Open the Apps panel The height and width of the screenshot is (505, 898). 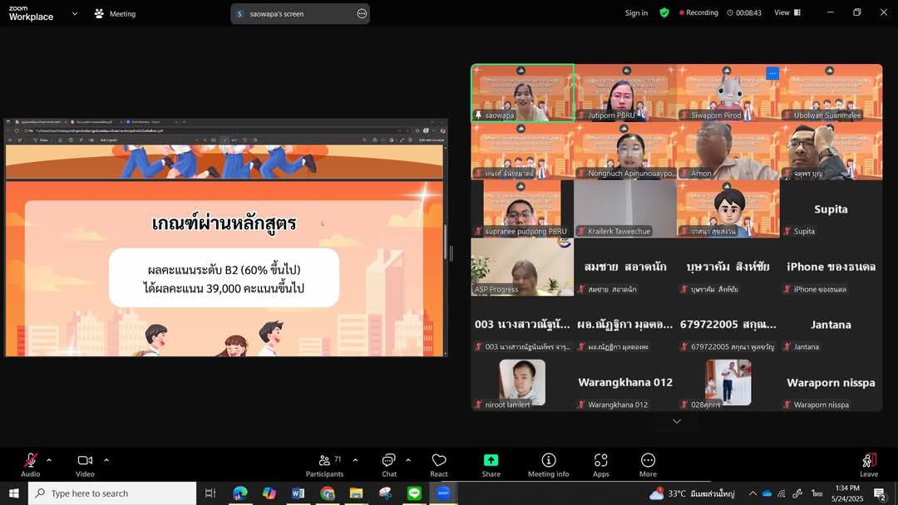[600, 464]
